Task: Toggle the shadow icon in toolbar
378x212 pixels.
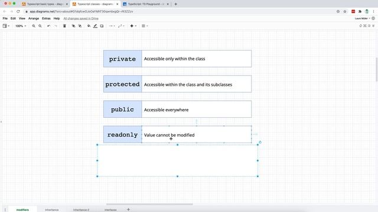Action: [x=102, y=26]
